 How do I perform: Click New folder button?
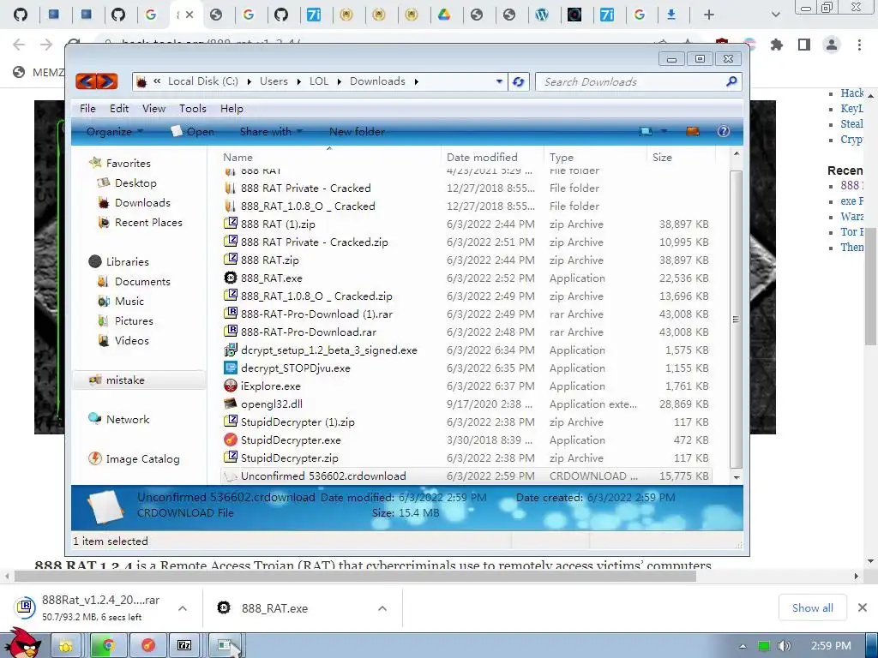tap(357, 131)
